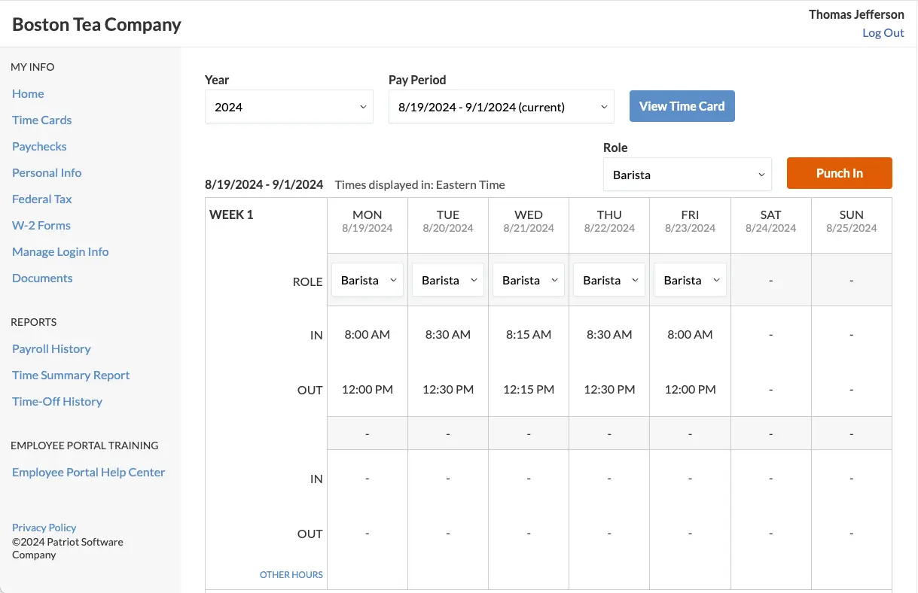Click Thursday's 12:30 PM out time
The height and width of the screenshot is (593, 918).
tap(609, 390)
